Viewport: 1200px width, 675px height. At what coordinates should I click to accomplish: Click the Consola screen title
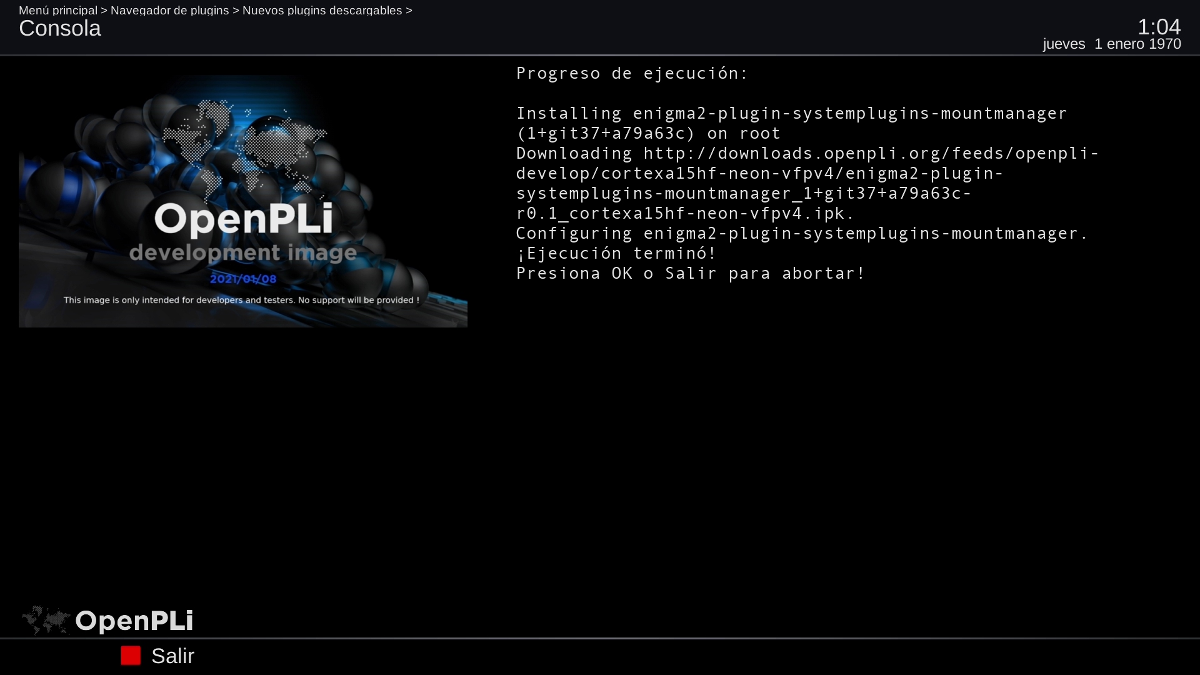tap(60, 29)
